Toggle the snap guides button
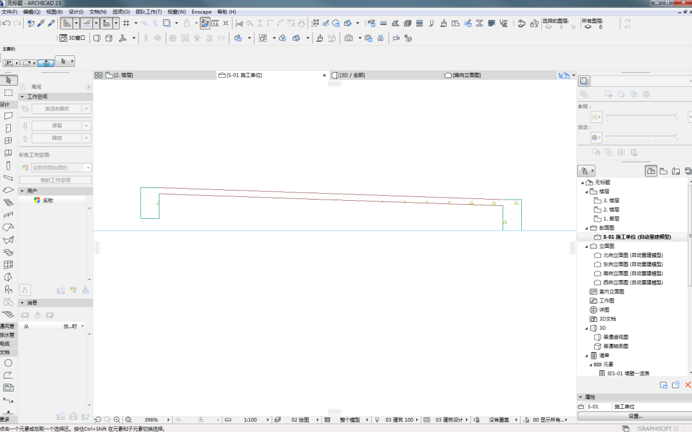This screenshot has width=692, height=432. (86, 23)
